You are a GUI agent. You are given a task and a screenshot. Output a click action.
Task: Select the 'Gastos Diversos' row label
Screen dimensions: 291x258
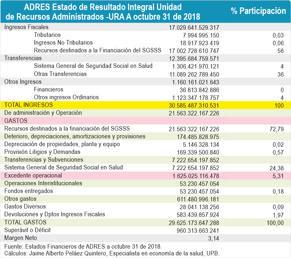pyautogui.click(x=25, y=207)
